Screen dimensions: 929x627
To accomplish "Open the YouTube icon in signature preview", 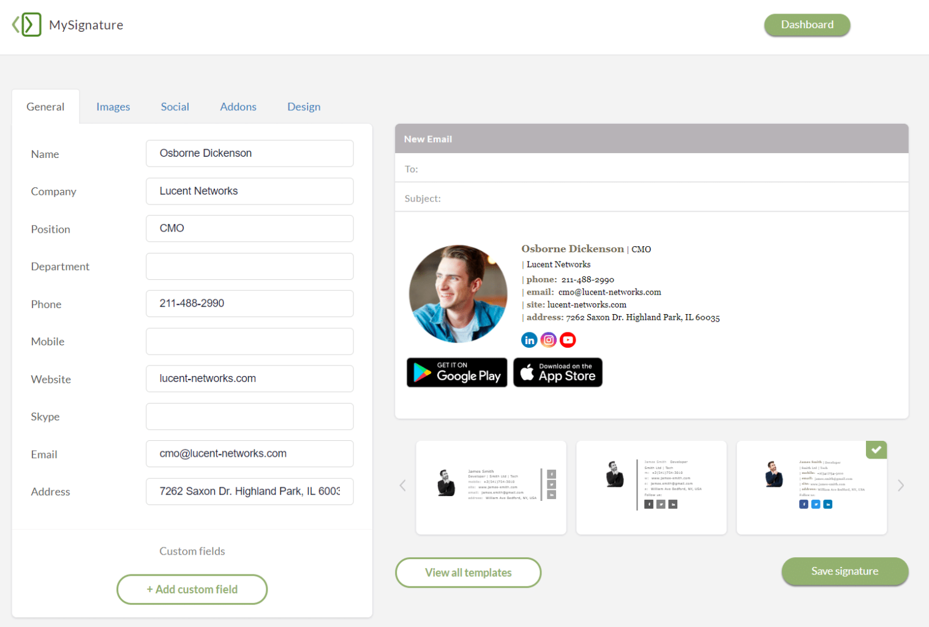I will pos(568,340).
